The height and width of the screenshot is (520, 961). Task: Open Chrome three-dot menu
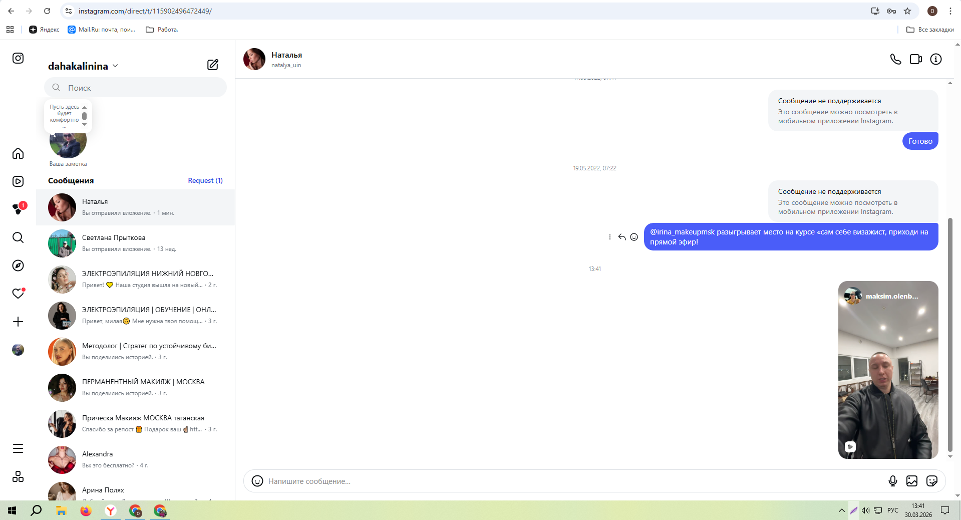click(950, 11)
